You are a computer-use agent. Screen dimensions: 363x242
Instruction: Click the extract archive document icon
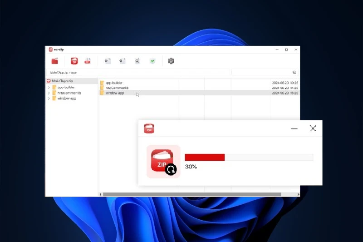(88, 61)
